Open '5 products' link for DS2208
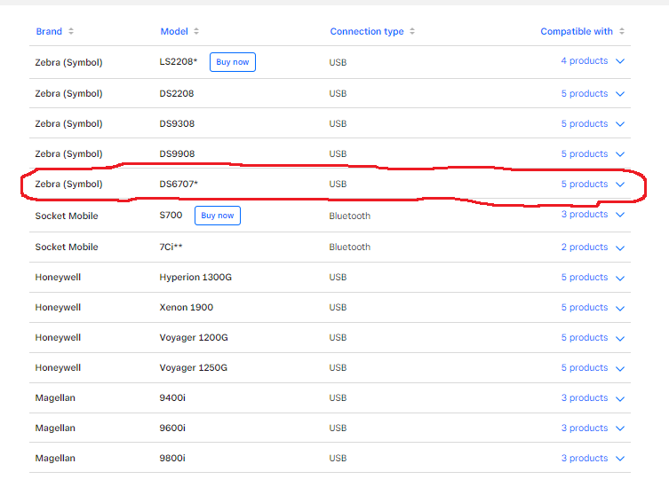 [x=584, y=94]
